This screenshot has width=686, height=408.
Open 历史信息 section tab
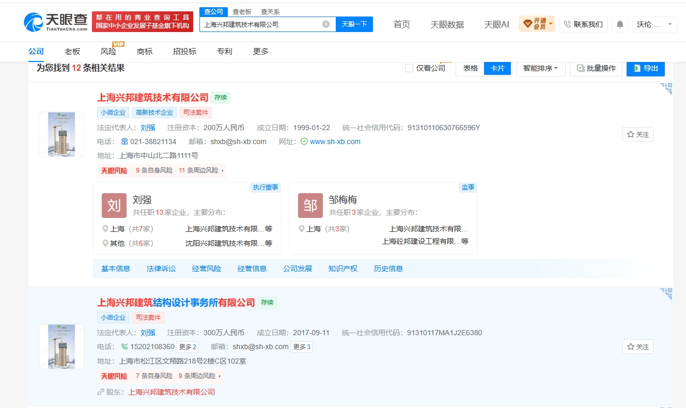(388, 269)
